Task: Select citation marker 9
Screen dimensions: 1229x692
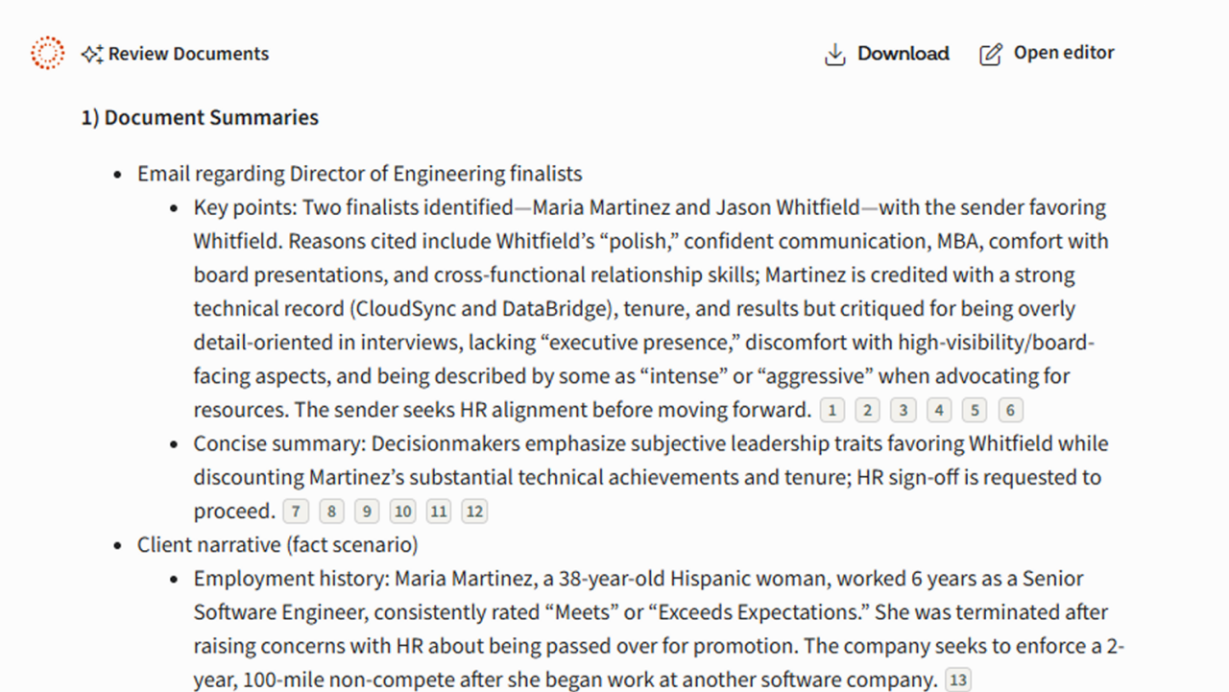Action: point(367,512)
